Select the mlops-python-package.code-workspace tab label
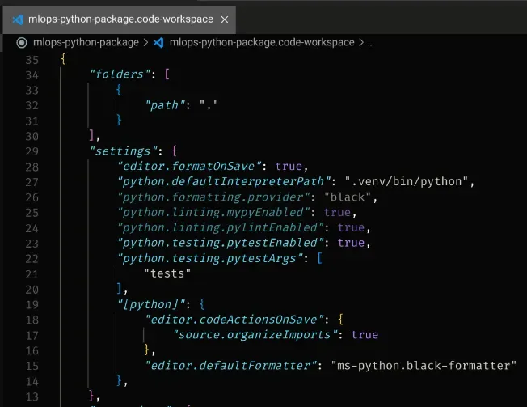 [x=120, y=19]
